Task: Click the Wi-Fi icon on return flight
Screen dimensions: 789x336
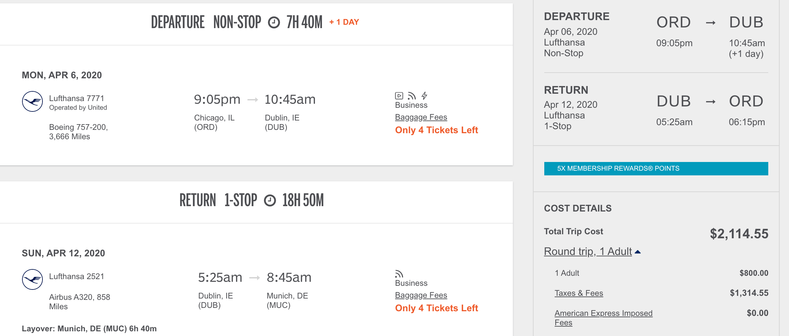Action: (399, 274)
